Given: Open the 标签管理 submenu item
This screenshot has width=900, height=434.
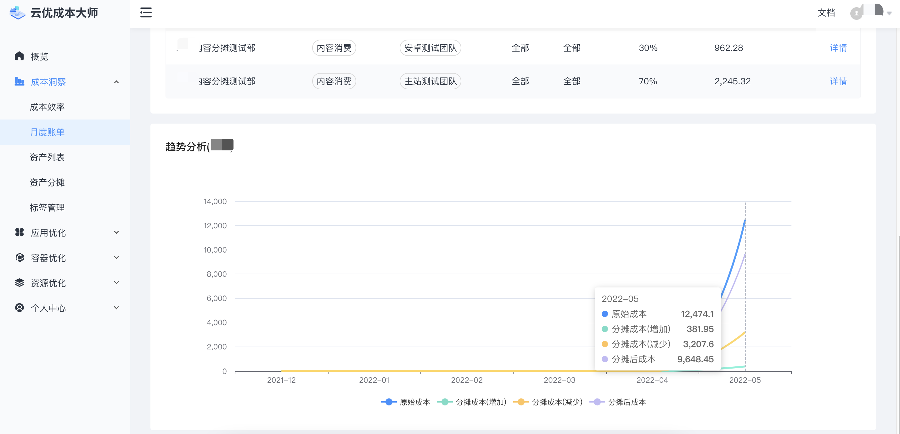Looking at the screenshot, I should (65, 207).
